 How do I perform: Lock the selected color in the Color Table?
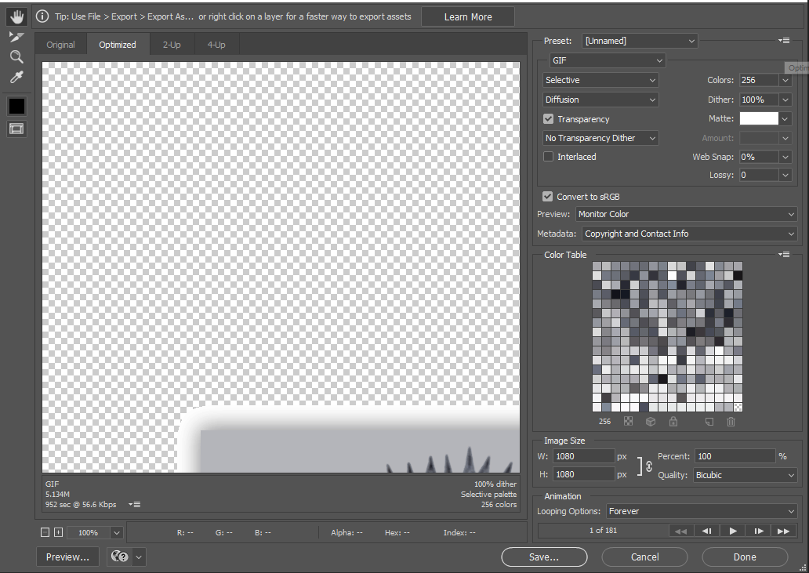(673, 421)
